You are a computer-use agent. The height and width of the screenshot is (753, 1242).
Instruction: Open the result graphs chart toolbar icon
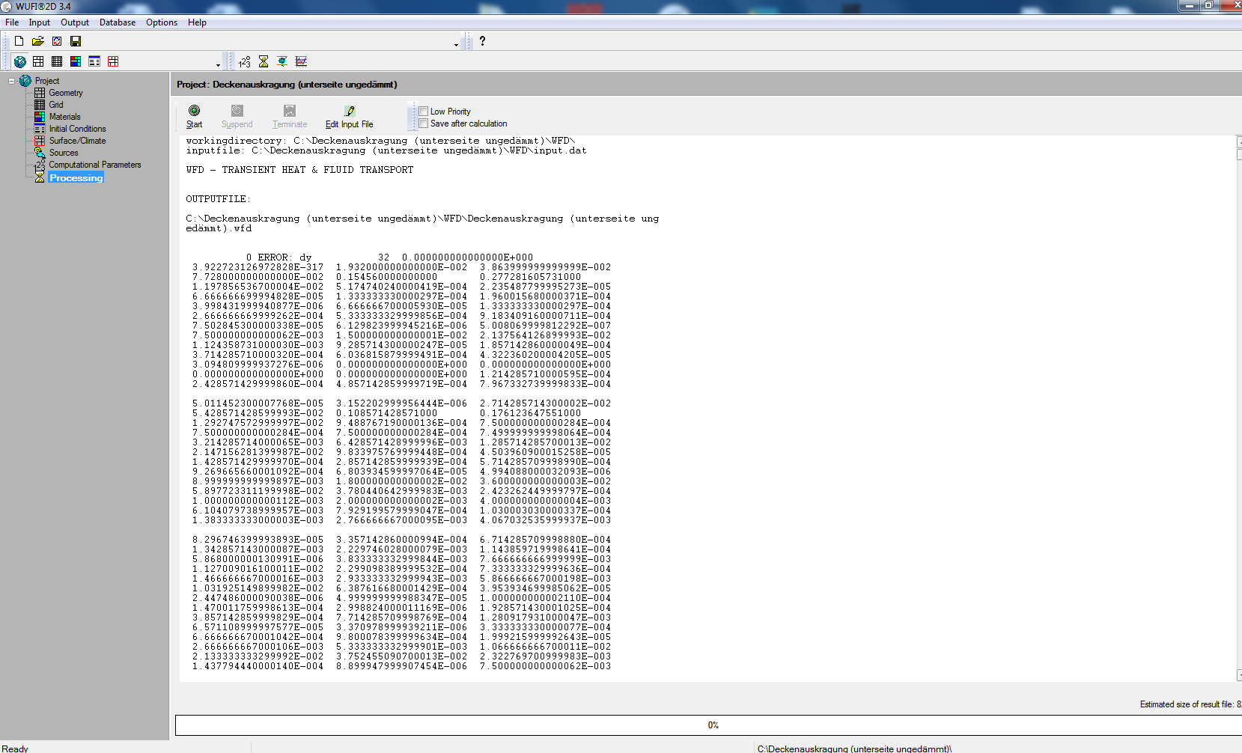click(301, 61)
